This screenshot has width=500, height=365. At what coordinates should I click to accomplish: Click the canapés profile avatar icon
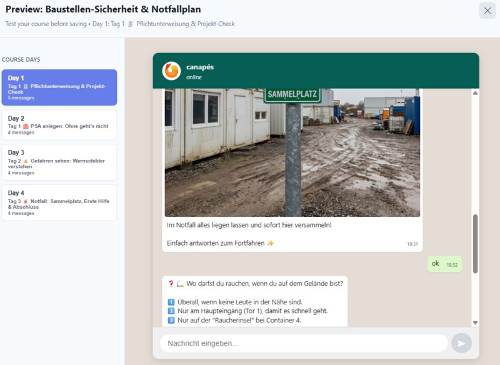tap(171, 71)
